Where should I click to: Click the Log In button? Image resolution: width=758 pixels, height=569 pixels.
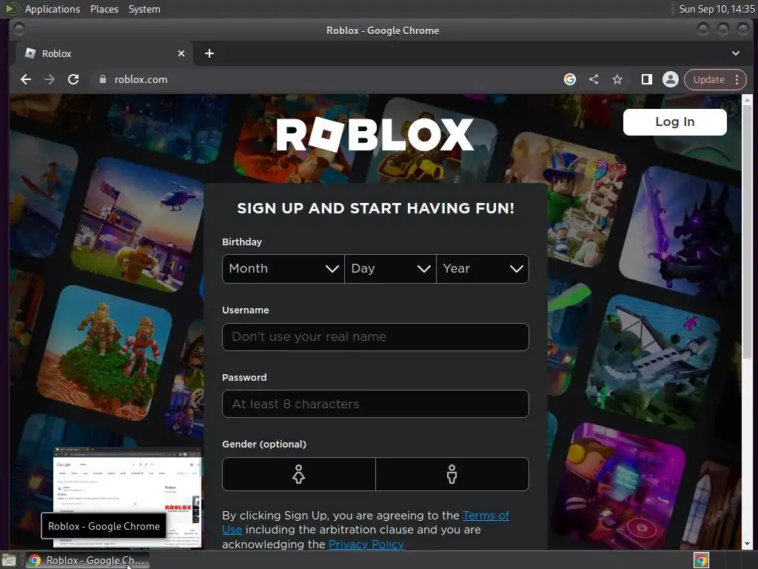point(675,122)
